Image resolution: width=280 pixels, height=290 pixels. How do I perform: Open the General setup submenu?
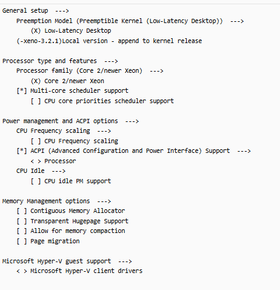point(36,10)
